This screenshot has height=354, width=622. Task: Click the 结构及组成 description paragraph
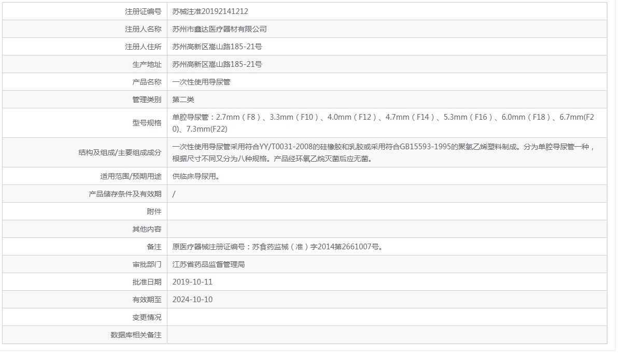coord(383,152)
